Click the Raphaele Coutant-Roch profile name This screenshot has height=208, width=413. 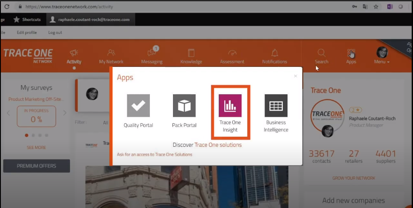coord(372,119)
